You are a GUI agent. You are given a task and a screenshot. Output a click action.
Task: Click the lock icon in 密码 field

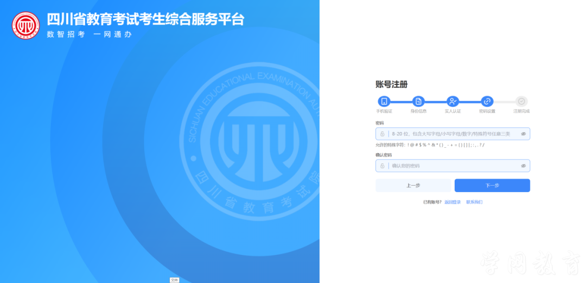pos(383,134)
